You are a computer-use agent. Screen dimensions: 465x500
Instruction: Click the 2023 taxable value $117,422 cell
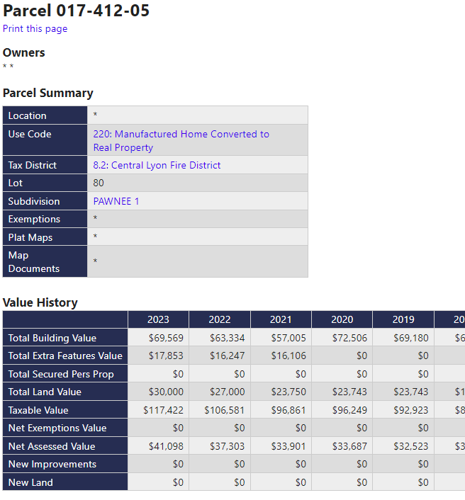coord(163,410)
